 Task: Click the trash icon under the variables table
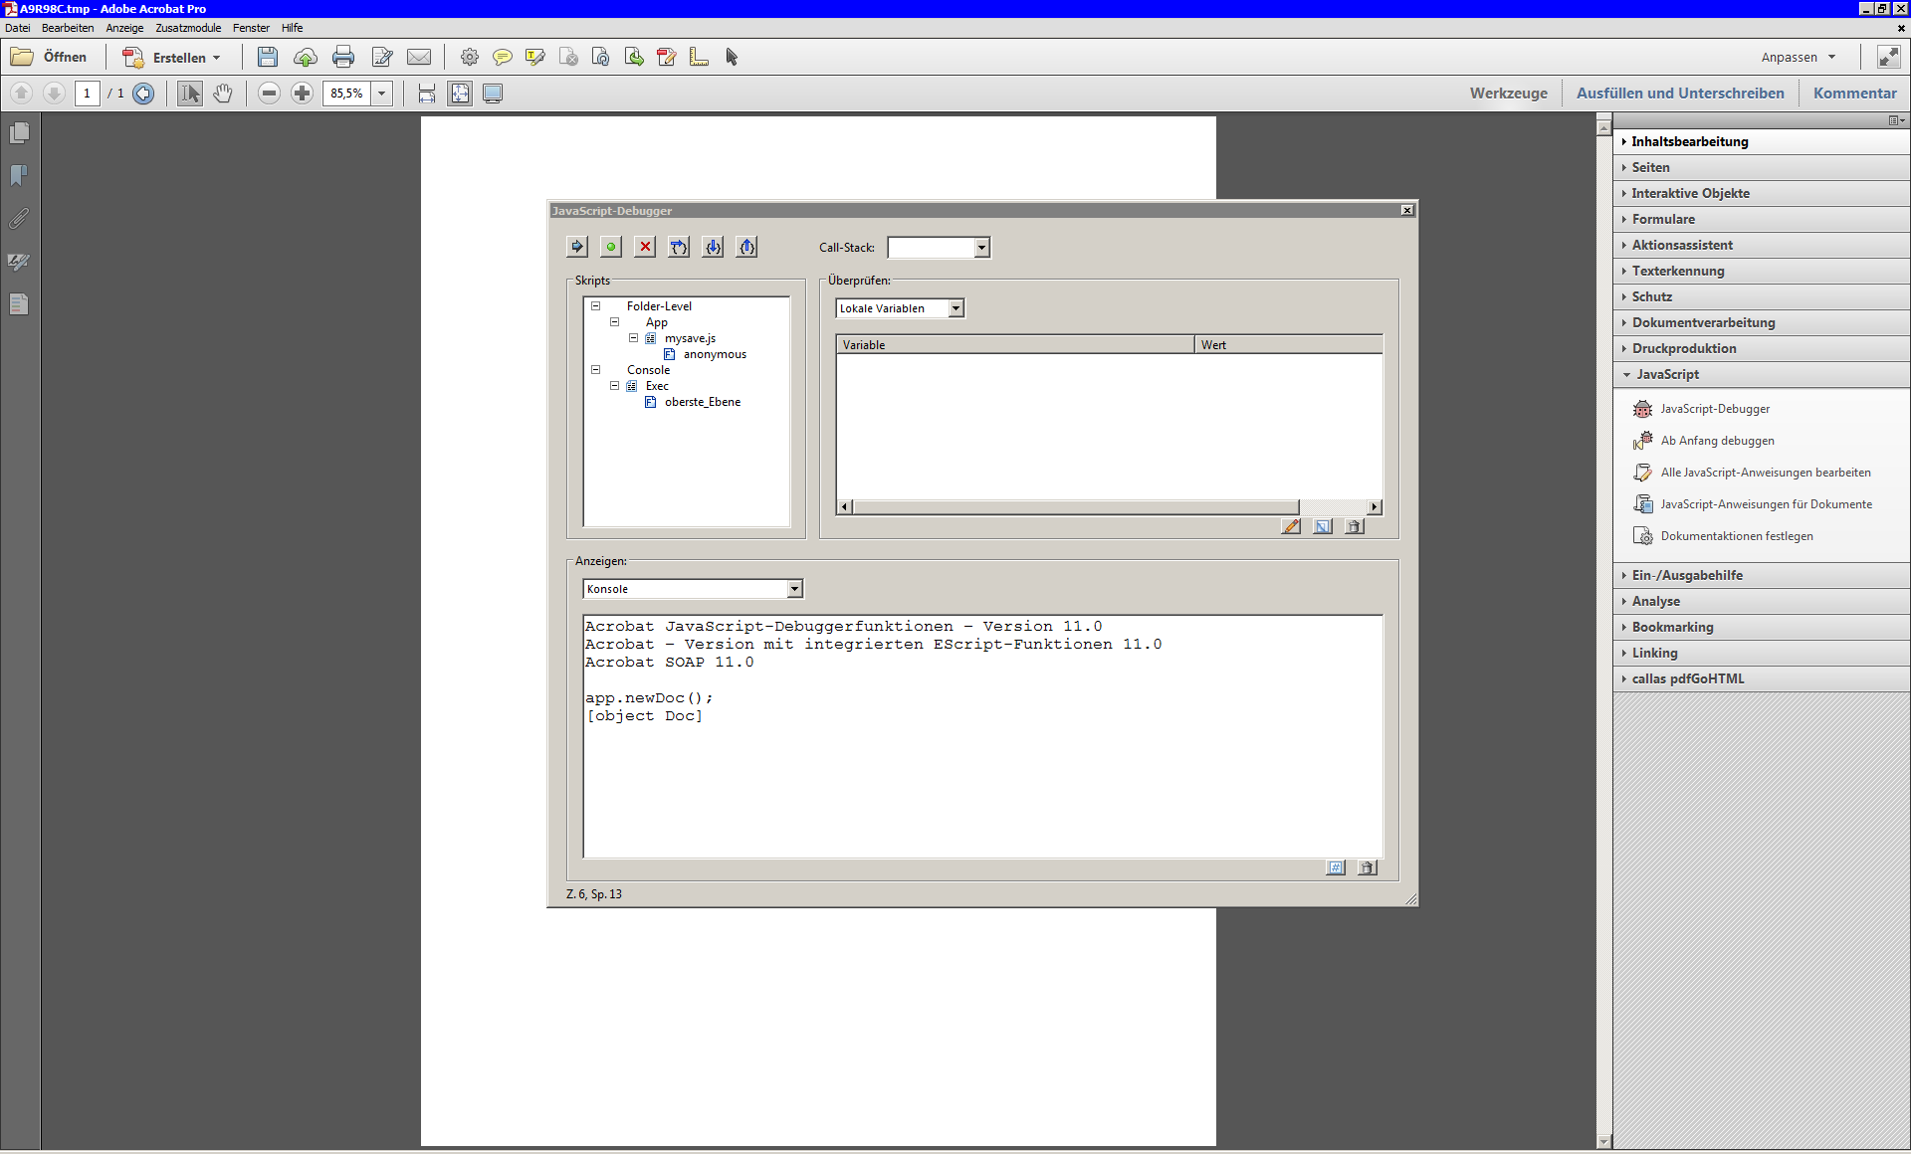pos(1355,526)
